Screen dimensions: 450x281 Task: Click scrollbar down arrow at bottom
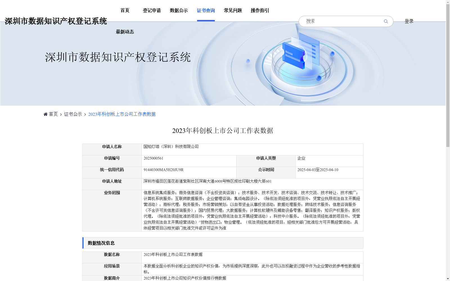coord(448,279)
